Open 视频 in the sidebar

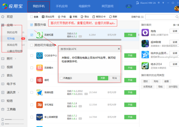point(10,67)
